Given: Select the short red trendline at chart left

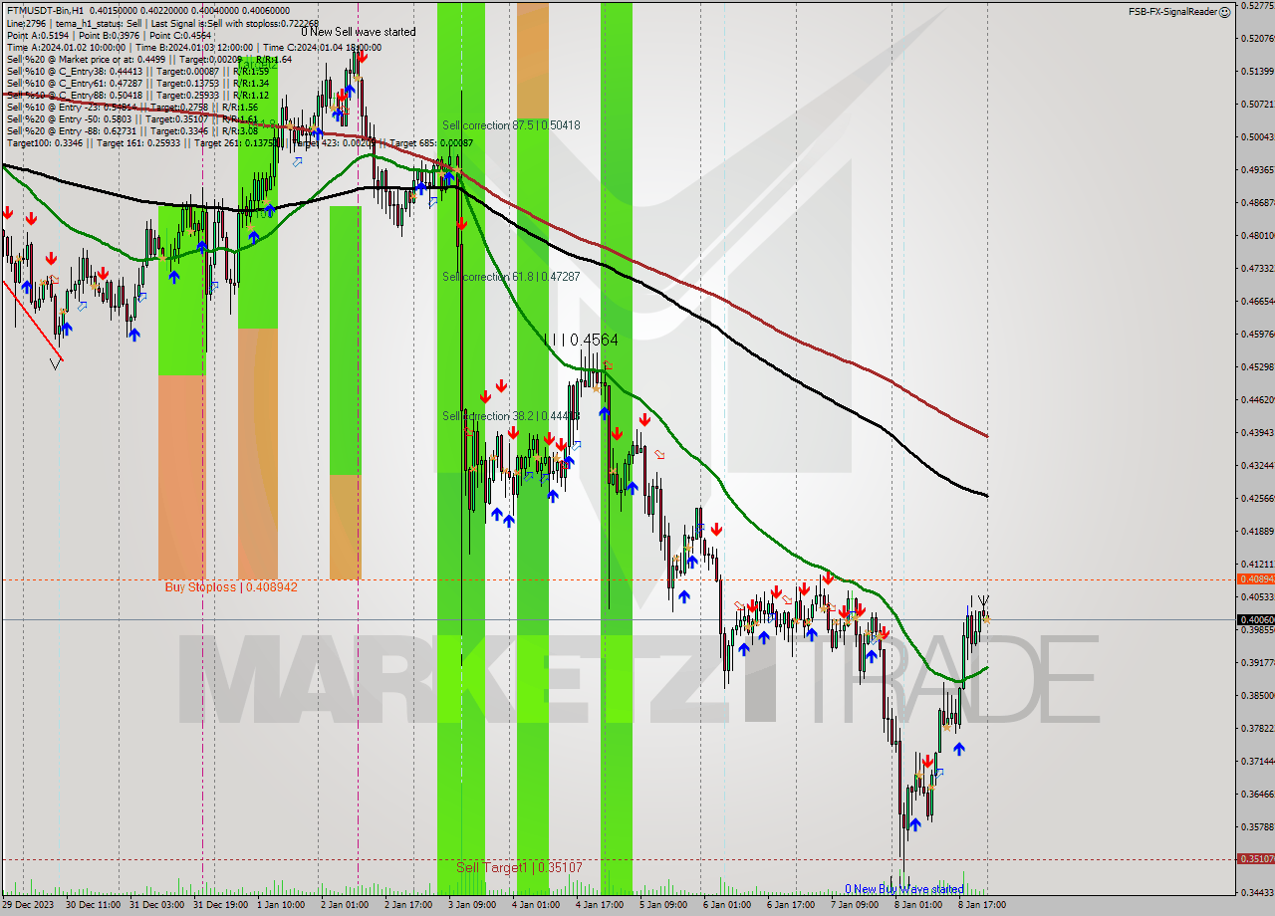Looking at the screenshot, I should pos(32,319).
